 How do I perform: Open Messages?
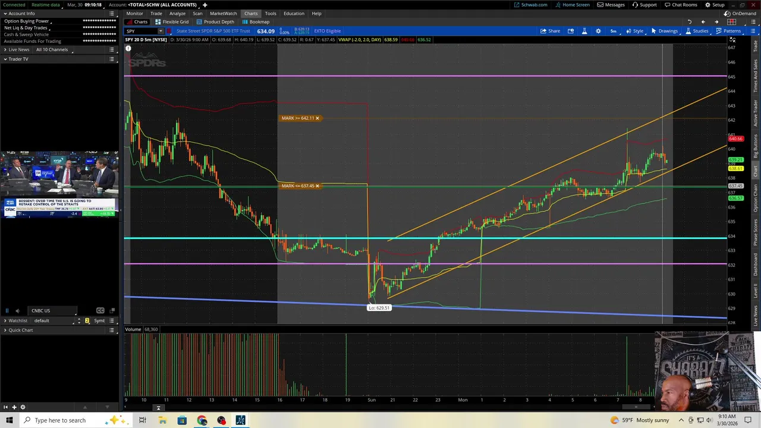click(x=611, y=5)
